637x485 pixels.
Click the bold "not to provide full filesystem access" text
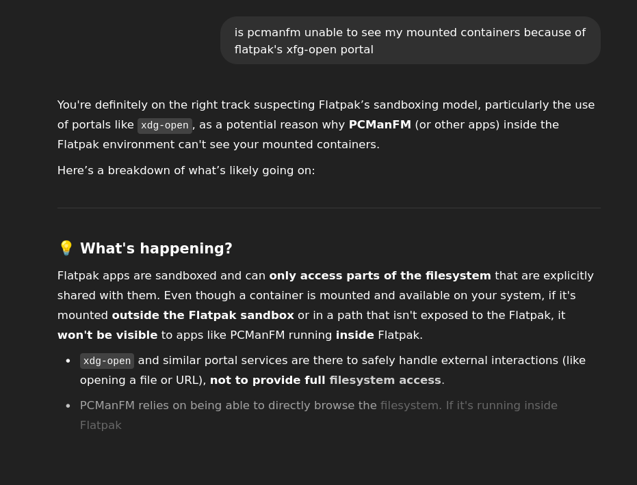326,380
